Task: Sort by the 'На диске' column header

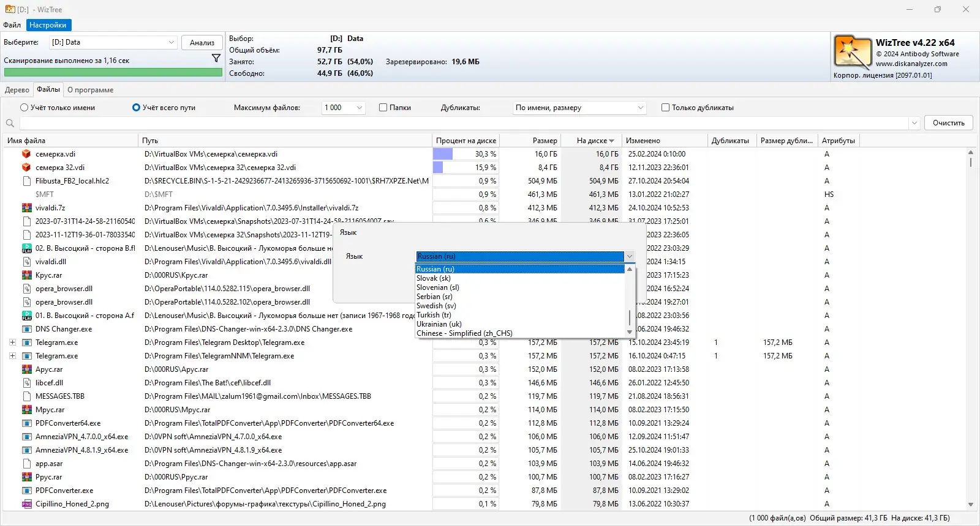Action: point(591,141)
